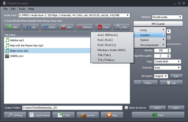Expand the Hybrid submenu
188x122 pixels.
tap(150, 40)
